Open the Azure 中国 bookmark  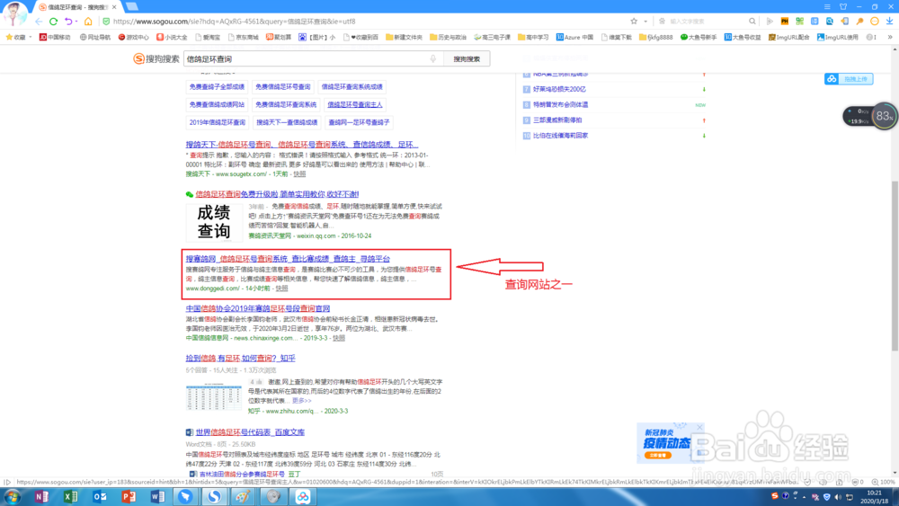tap(575, 37)
